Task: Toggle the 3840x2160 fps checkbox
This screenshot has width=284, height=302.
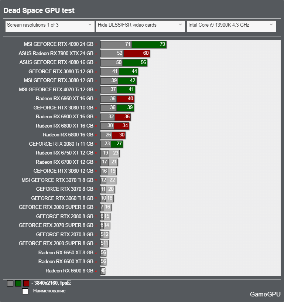Action: (x=69, y=283)
